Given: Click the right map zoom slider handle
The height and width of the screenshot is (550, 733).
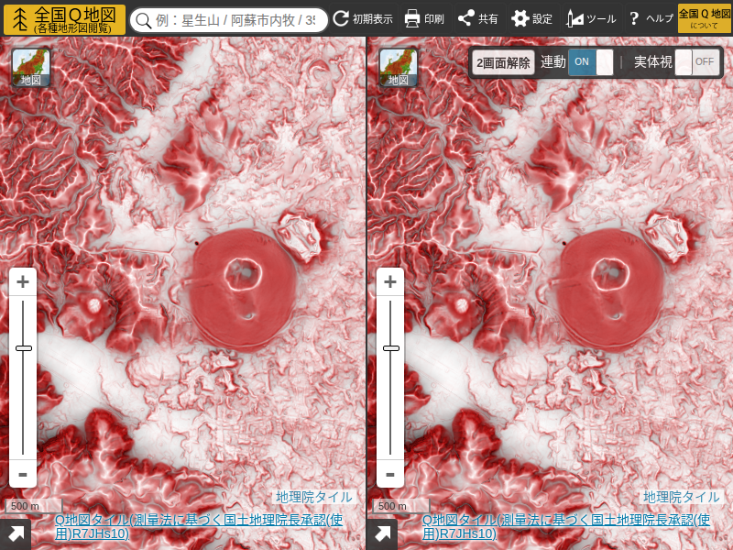Looking at the screenshot, I should [391, 348].
